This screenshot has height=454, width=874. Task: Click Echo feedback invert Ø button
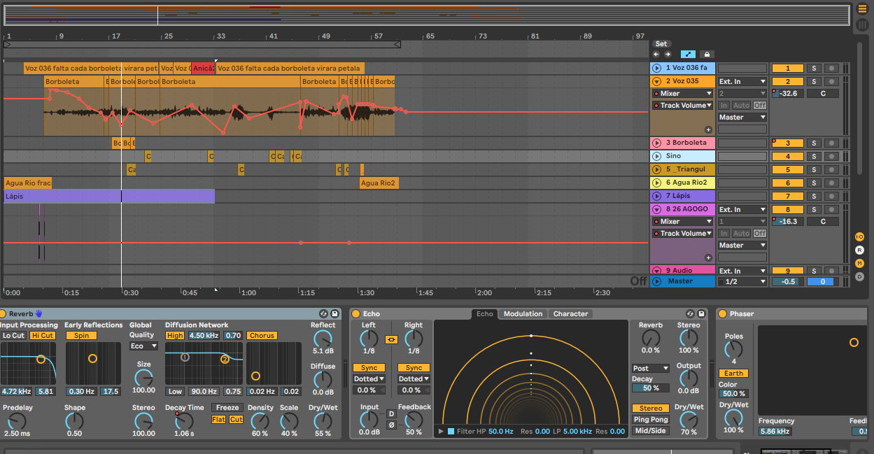pos(392,425)
